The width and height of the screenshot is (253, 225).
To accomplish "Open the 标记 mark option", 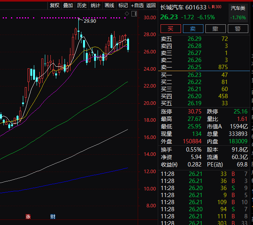I will click(123, 5).
